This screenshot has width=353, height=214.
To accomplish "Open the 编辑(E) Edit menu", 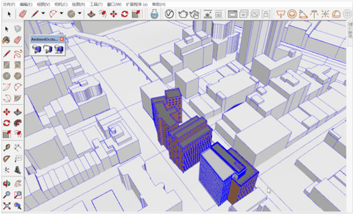I will coord(26,4).
